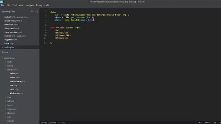Select franchise.html in Working Files
Image resolution: width=221 pixels, height=124 pixels.
point(11,24)
